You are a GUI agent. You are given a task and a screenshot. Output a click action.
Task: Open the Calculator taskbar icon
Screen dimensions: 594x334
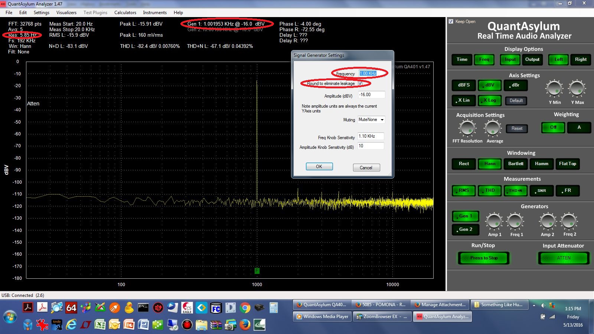pyautogui.click(x=274, y=308)
